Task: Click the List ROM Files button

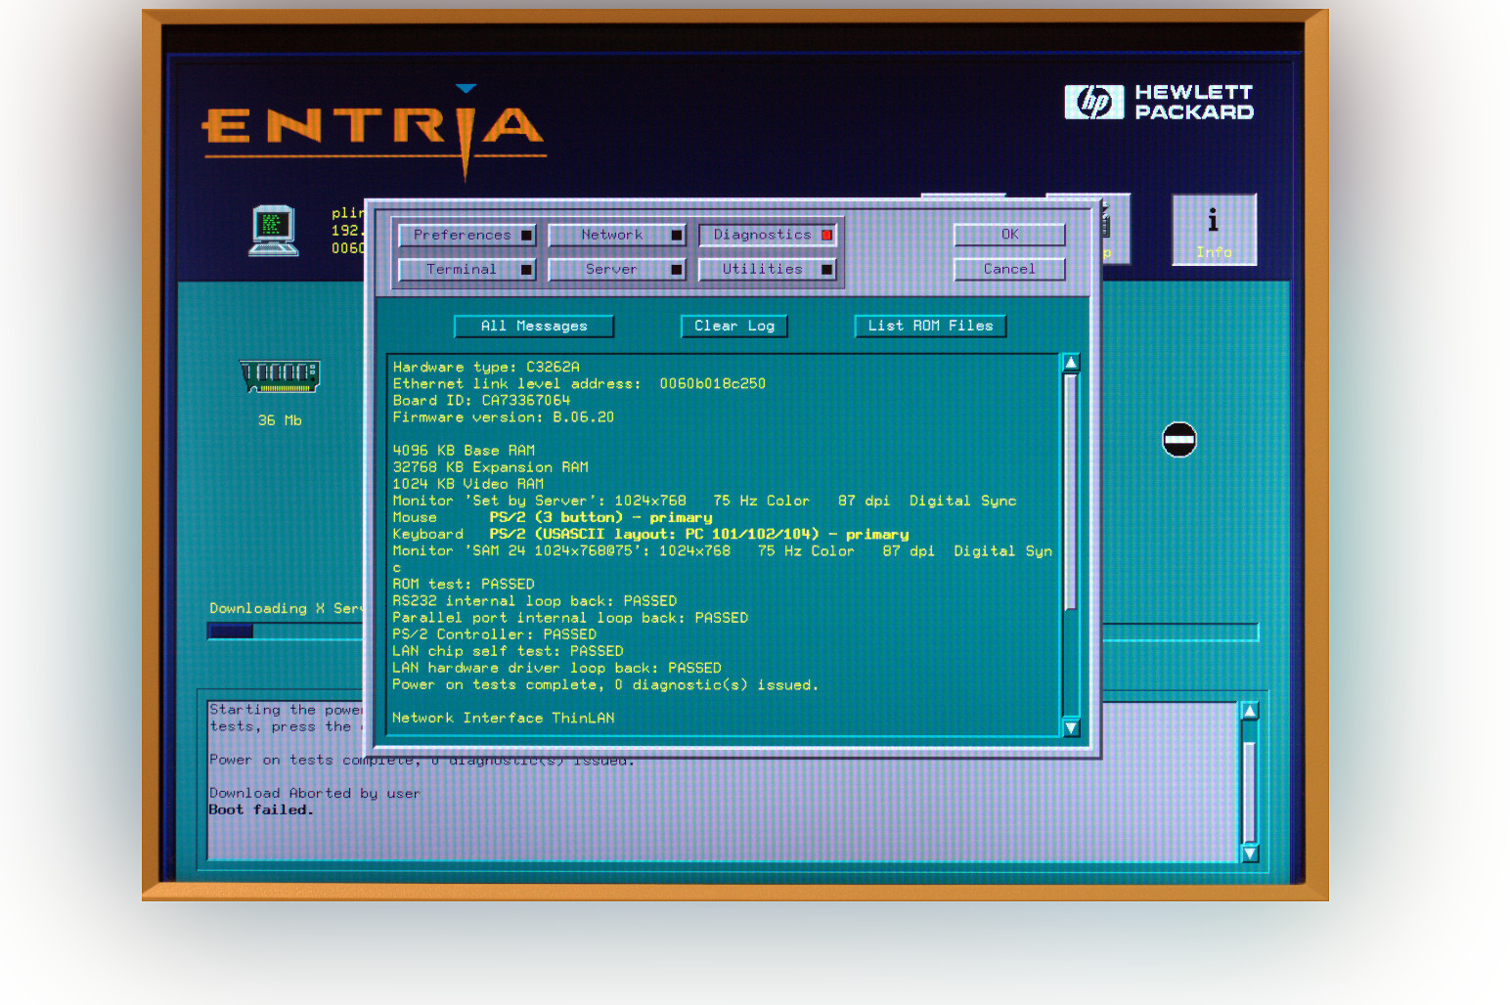Action: [x=930, y=326]
